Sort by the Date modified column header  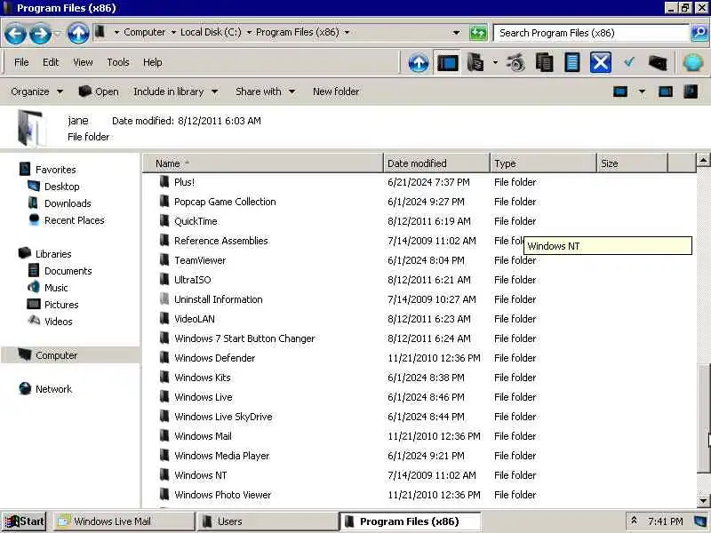coord(436,163)
